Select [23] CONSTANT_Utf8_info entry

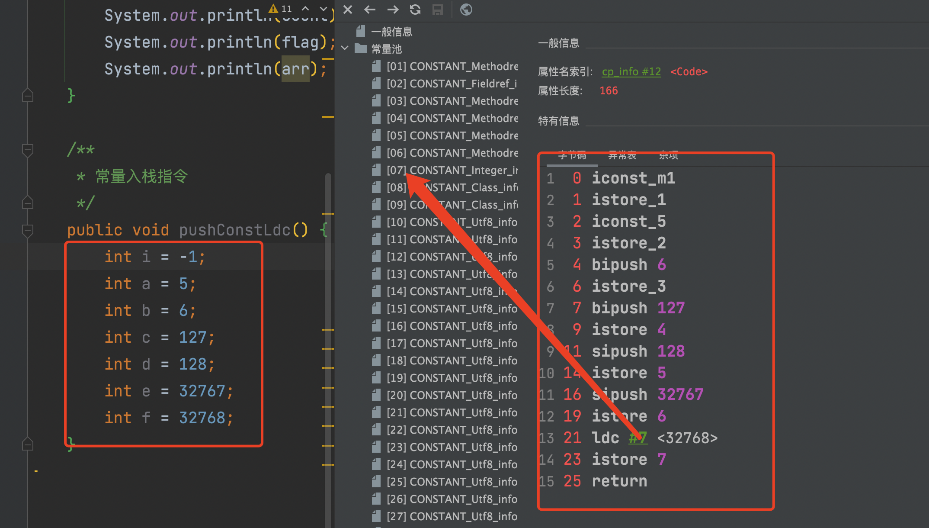pyautogui.click(x=445, y=447)
